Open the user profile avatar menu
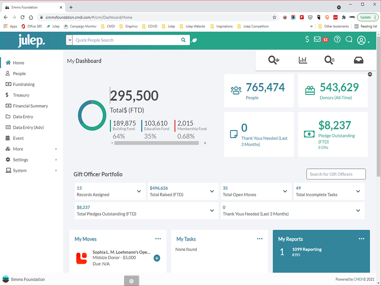 tap(363, 40)
